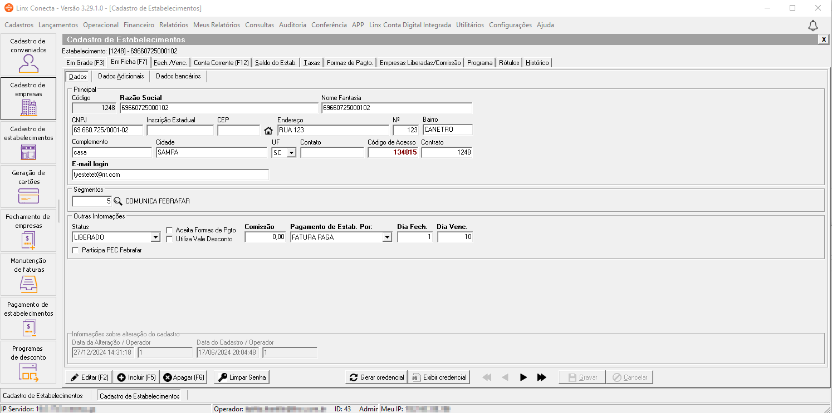Open the Status dropdown
The height and width of the screenshot is (413, 832).
pyautogui.click(x=155, y=237)
